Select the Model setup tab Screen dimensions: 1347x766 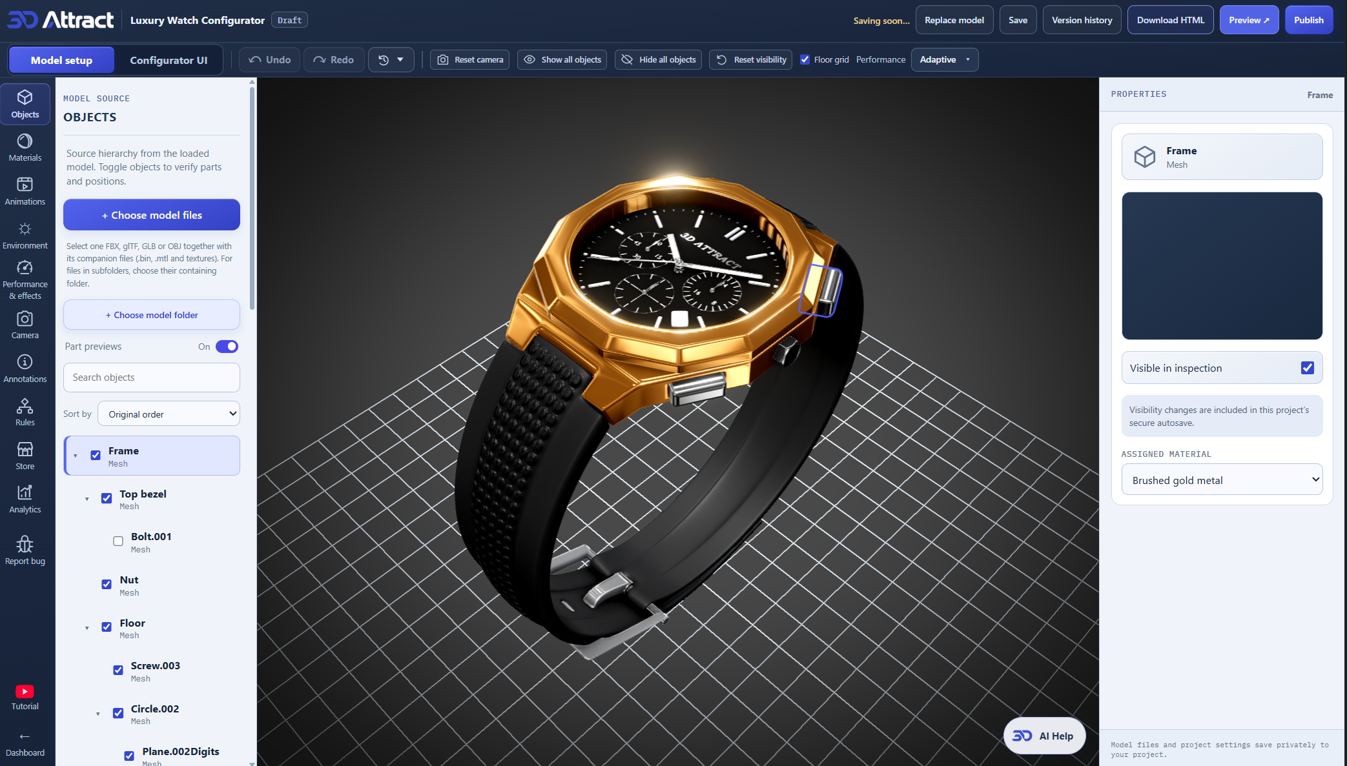click(x=61, y=60)
